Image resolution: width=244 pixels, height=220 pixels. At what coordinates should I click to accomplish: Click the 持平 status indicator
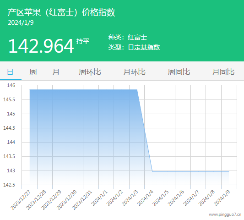pos(83,41)
